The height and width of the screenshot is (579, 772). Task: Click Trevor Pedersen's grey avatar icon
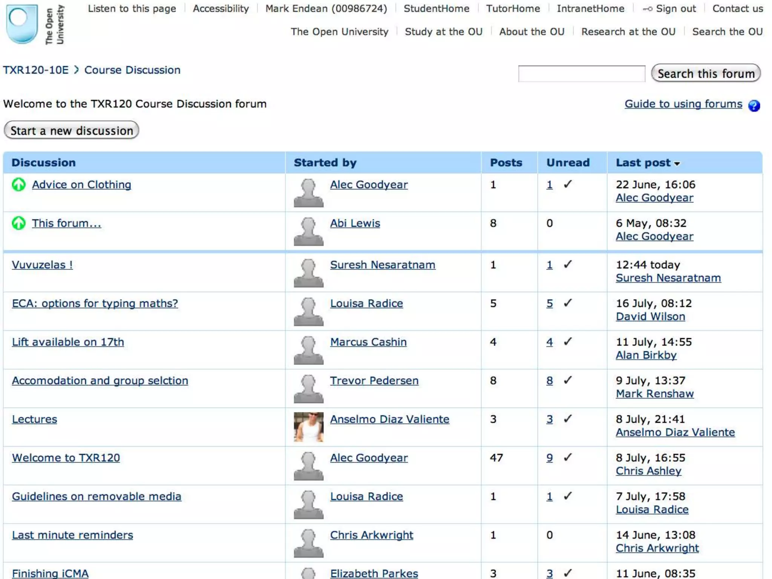pos(308,389)
